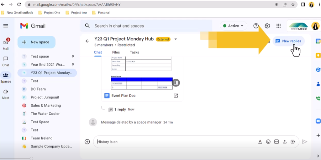Open Meet in the left rail
Screen dimensions: 321x160
[x=6, y=94]
